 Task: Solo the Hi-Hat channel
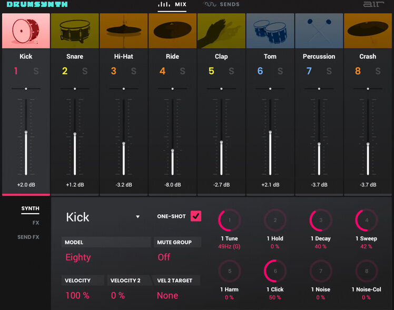pos(134,71)
